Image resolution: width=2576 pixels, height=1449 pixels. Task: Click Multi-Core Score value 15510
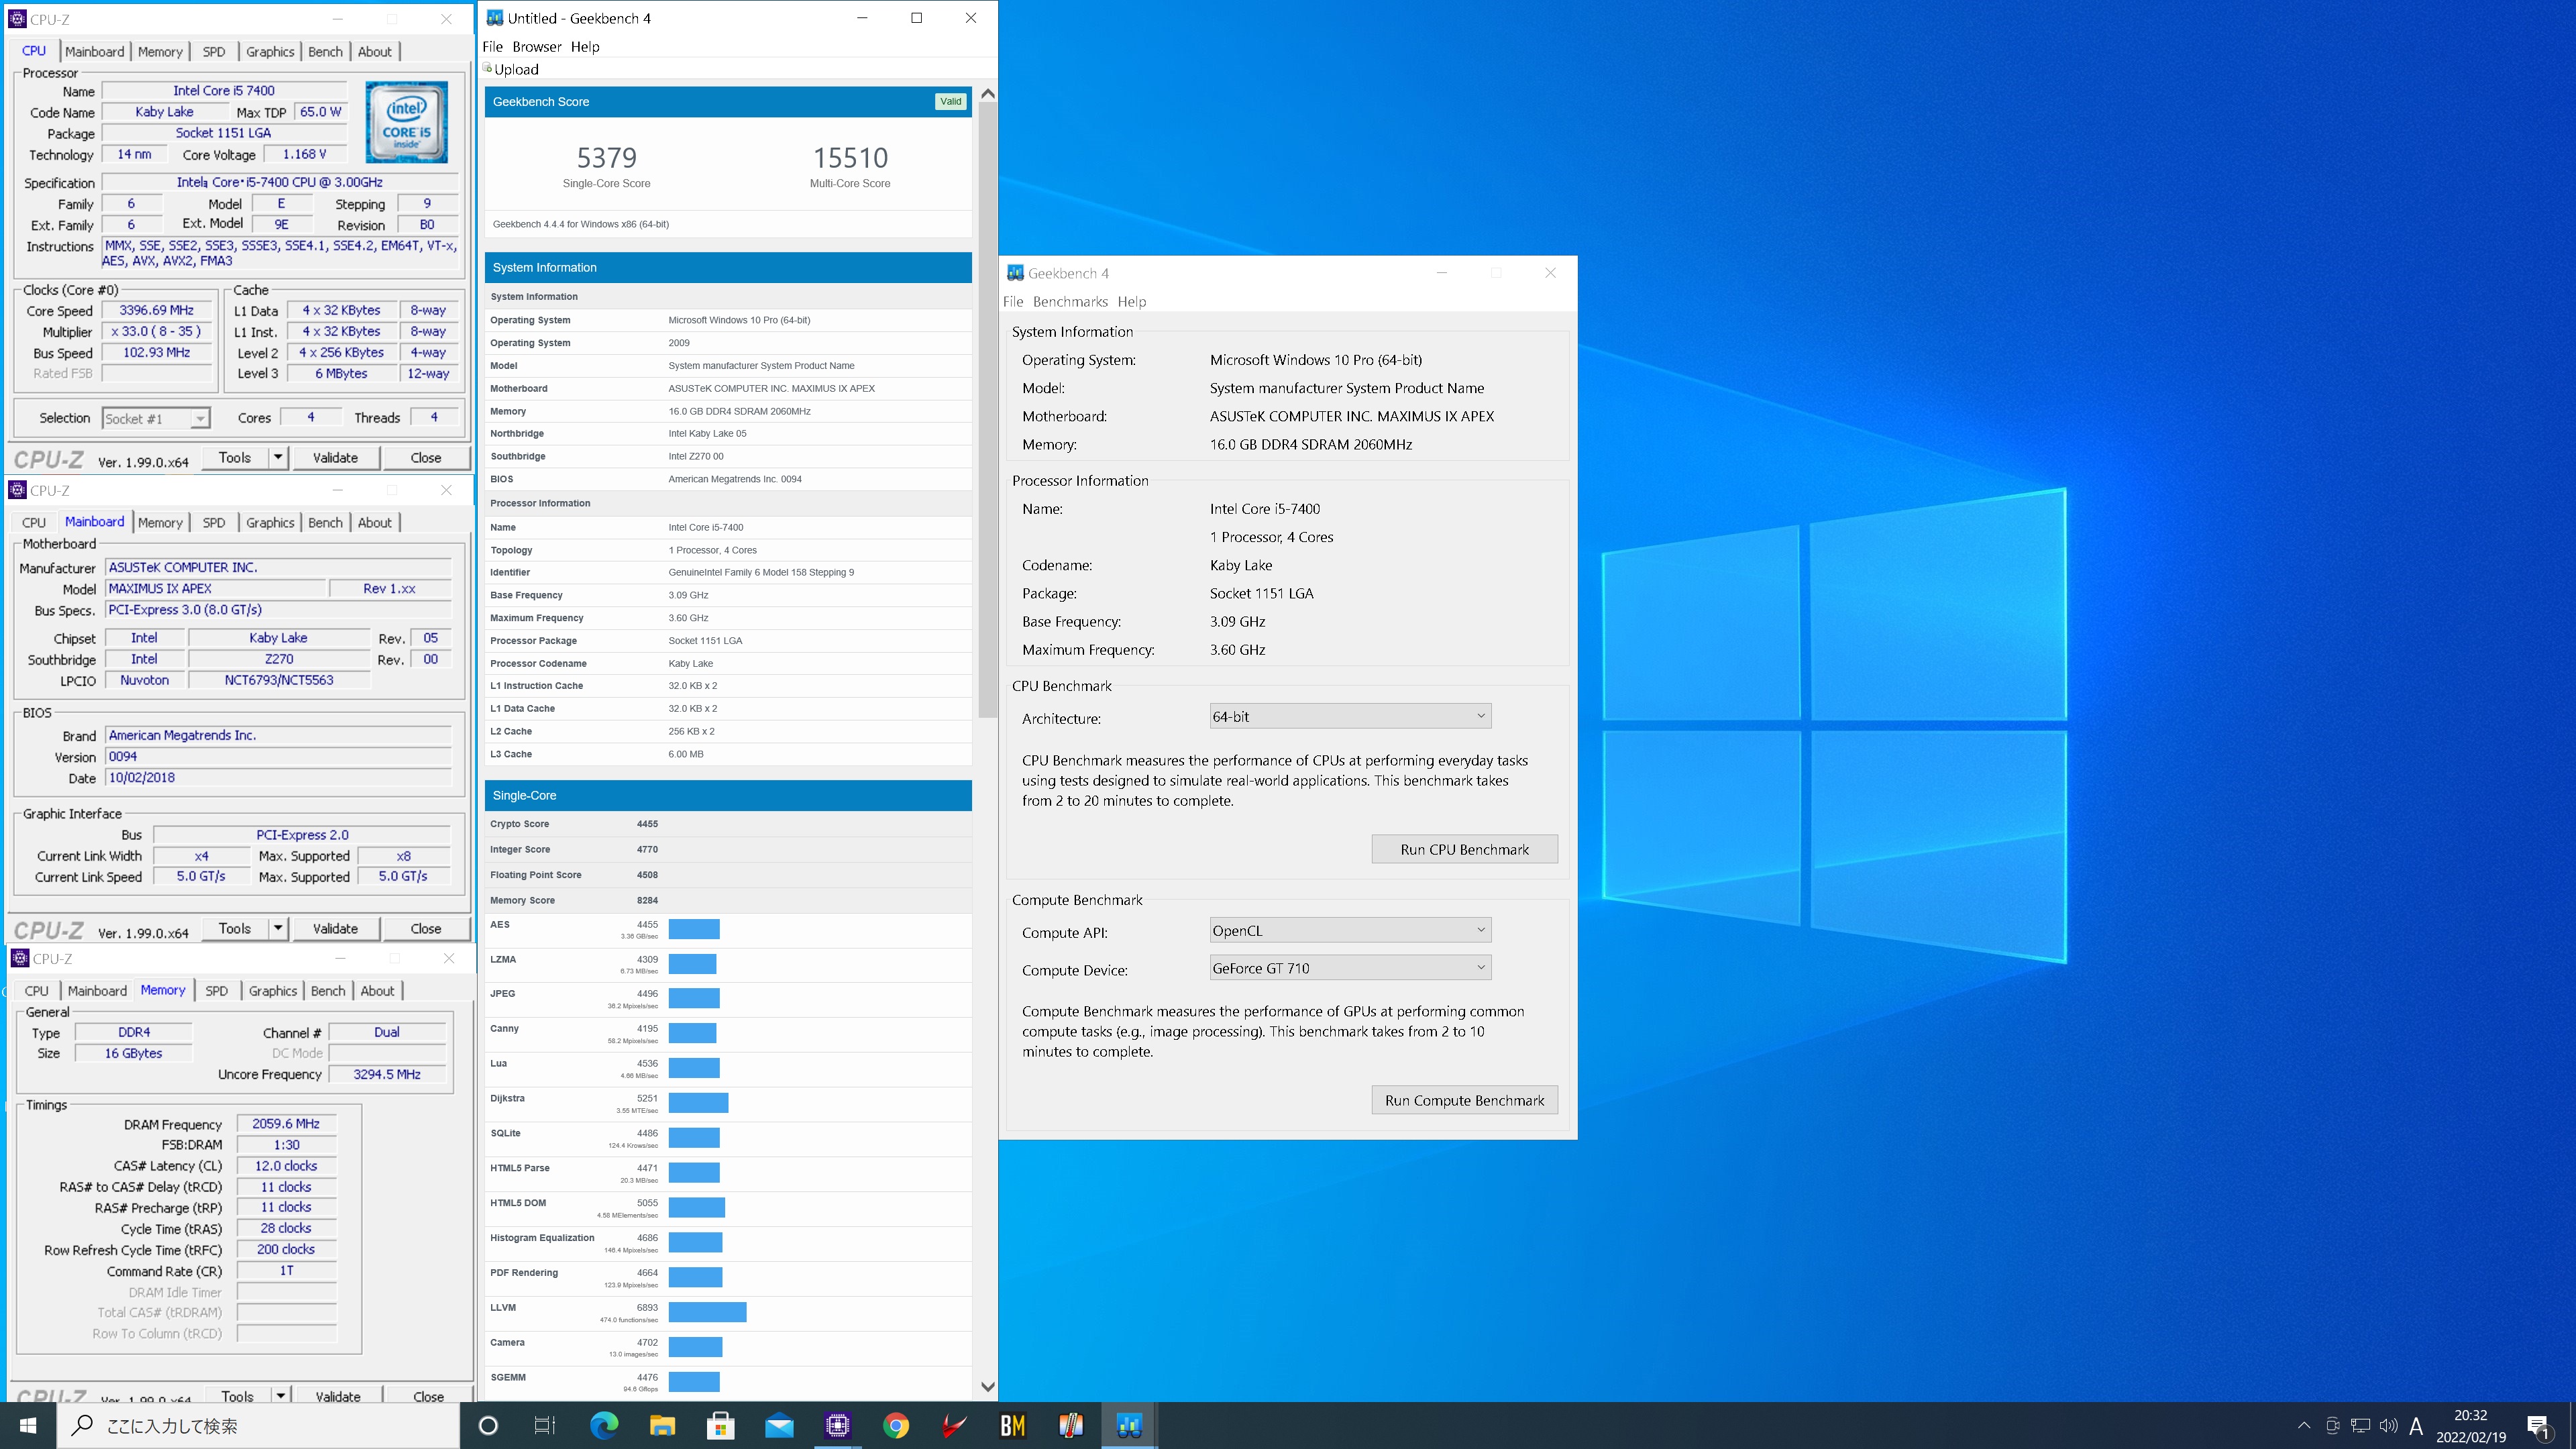pos(850,158)
